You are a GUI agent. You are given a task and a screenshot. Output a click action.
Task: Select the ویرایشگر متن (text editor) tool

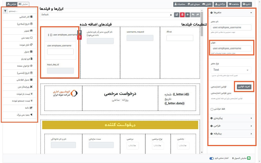tap(20, 87)
